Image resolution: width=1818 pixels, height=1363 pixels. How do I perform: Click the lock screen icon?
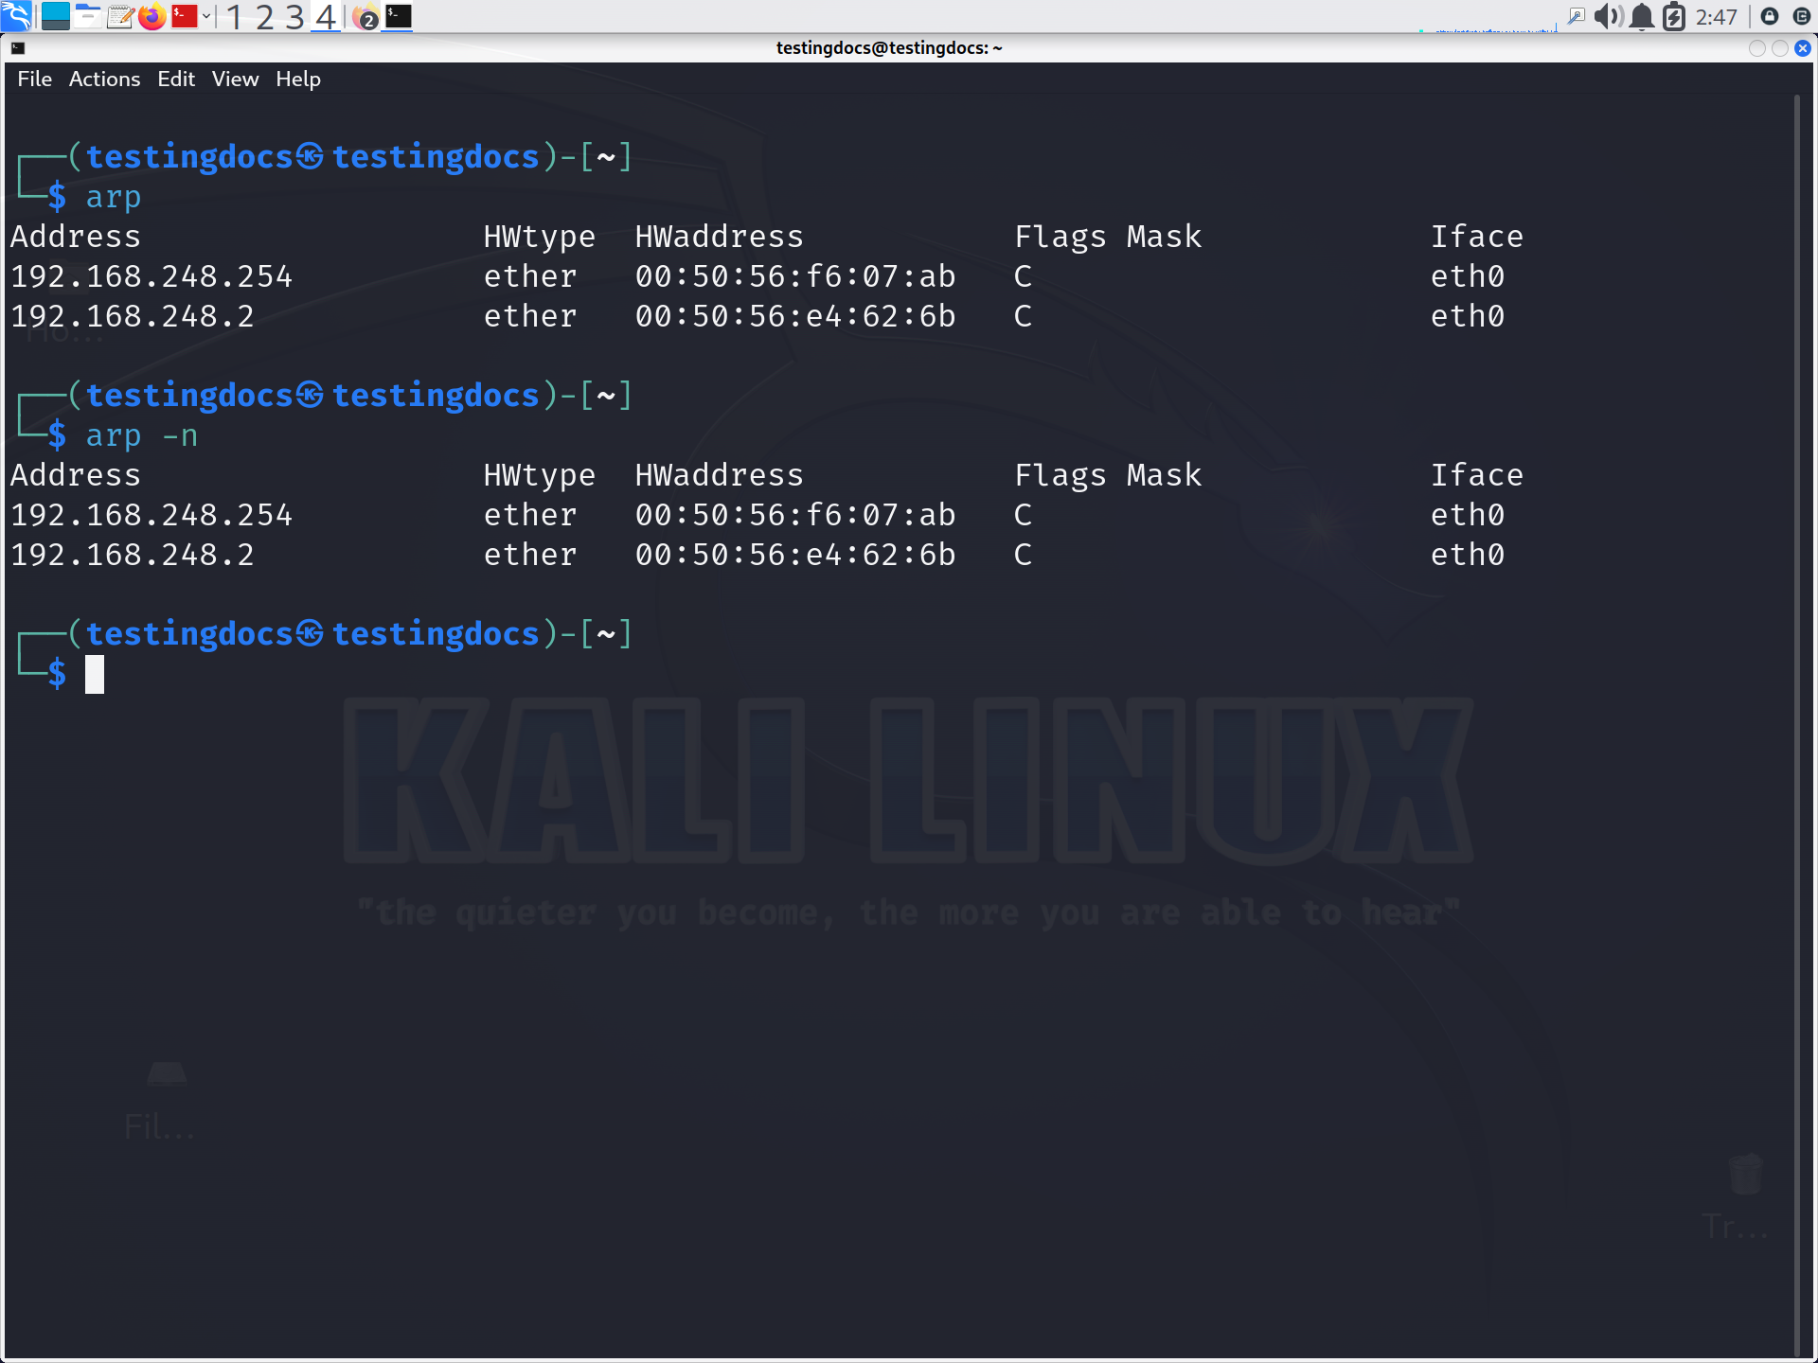click(1769, 16)
